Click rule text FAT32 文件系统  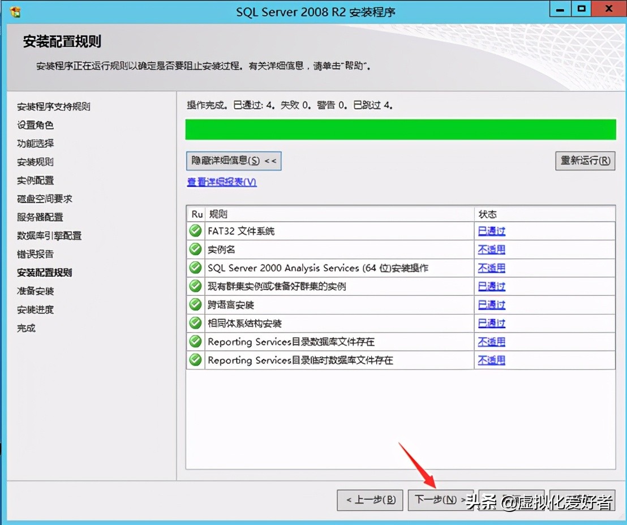point(241,231)
